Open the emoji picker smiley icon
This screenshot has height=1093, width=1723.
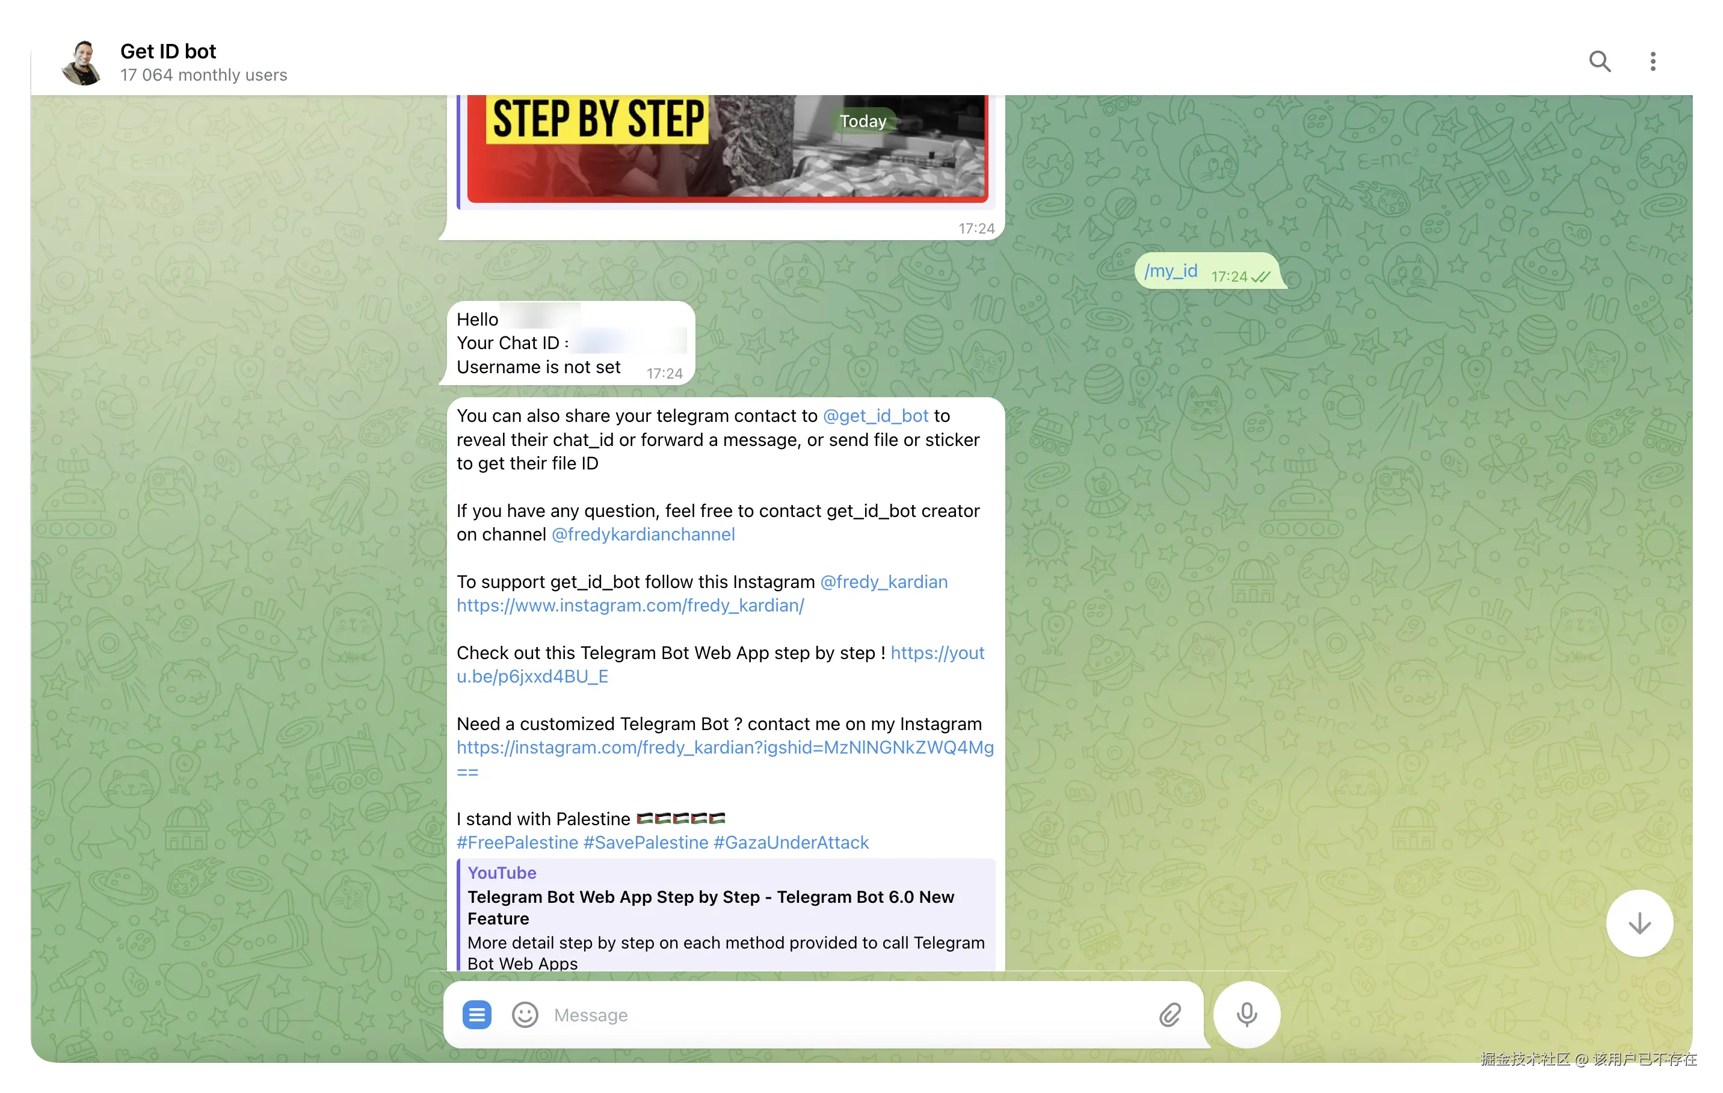pos(525,1014)
